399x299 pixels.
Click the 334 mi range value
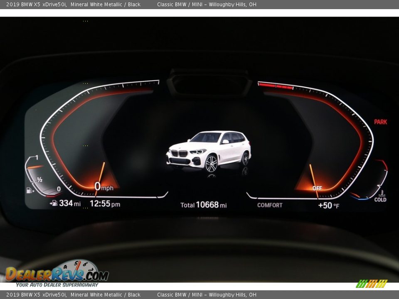point(70,203)
